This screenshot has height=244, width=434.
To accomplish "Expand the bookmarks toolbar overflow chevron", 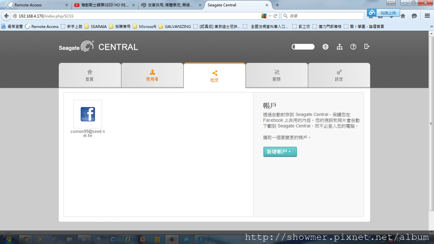I will (x=431, y=27).
